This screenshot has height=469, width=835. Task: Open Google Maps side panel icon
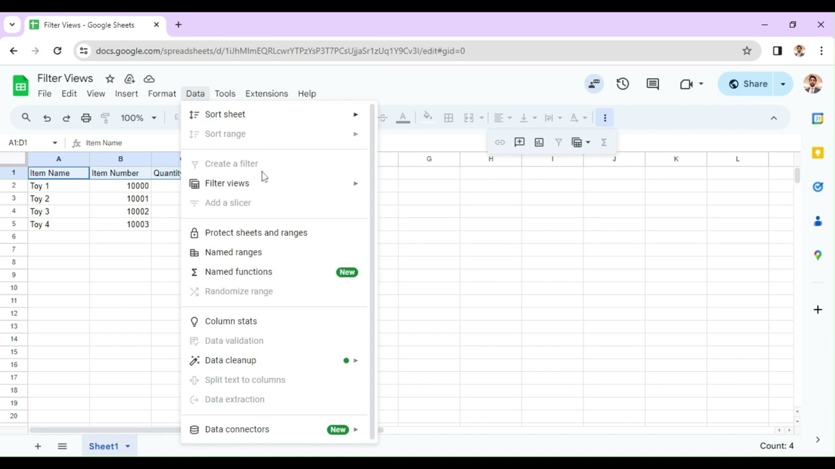click(817, 255)
